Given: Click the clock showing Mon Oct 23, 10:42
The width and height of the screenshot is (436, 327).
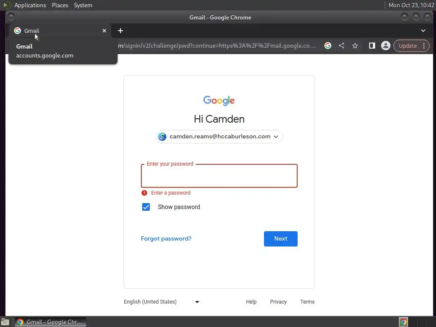Looking at the screenshot, I should coord(411,5).
